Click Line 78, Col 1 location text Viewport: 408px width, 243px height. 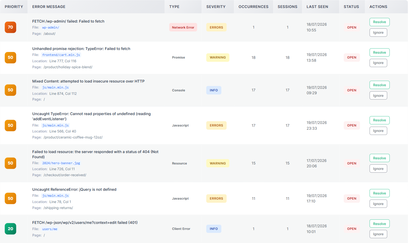(60, 202)
